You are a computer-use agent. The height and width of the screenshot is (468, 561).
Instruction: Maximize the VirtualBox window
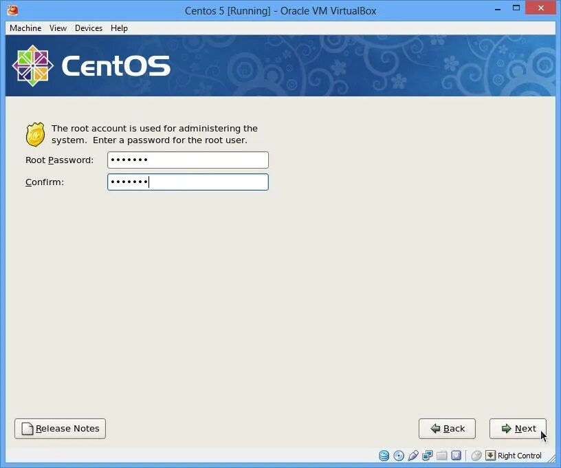pos(516,8)
